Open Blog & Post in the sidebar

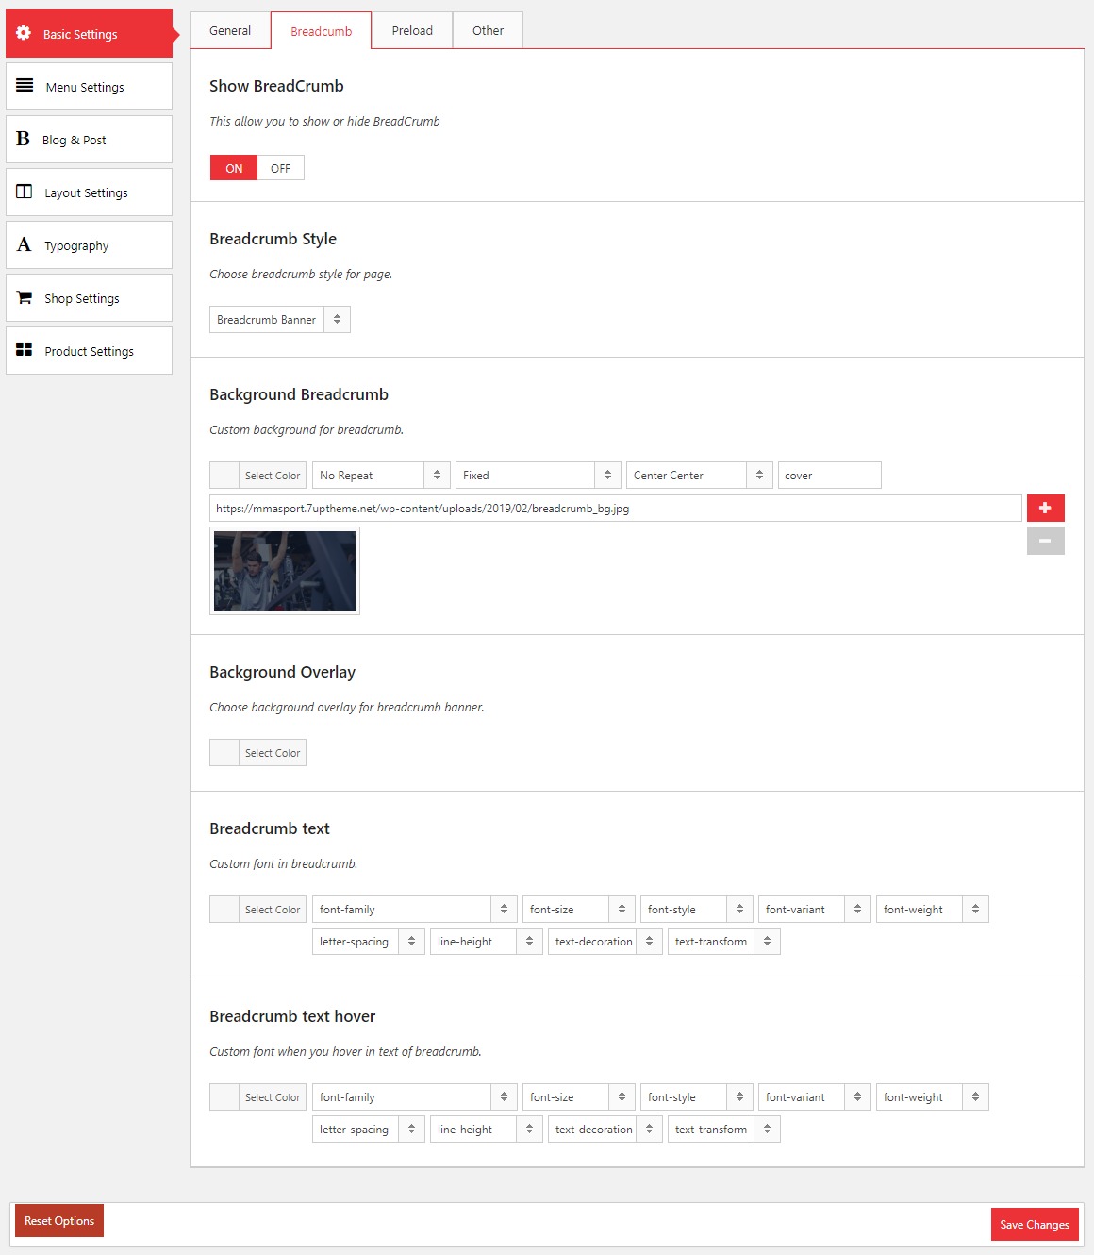(x=89, y=139)
